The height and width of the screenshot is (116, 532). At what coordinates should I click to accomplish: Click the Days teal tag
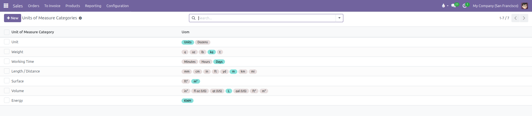[219, 62]
